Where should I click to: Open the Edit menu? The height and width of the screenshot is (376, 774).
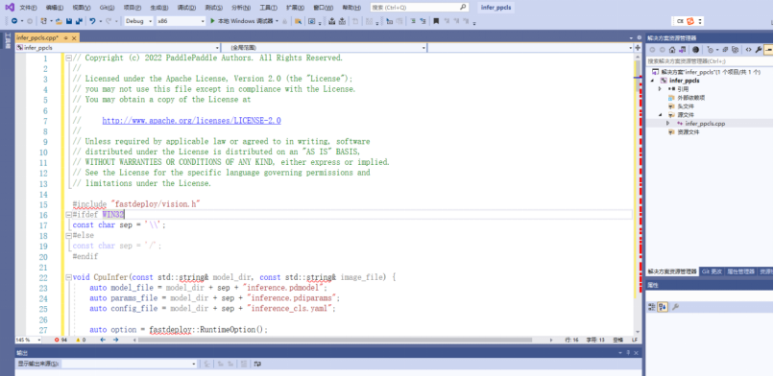tap(55, 8)
